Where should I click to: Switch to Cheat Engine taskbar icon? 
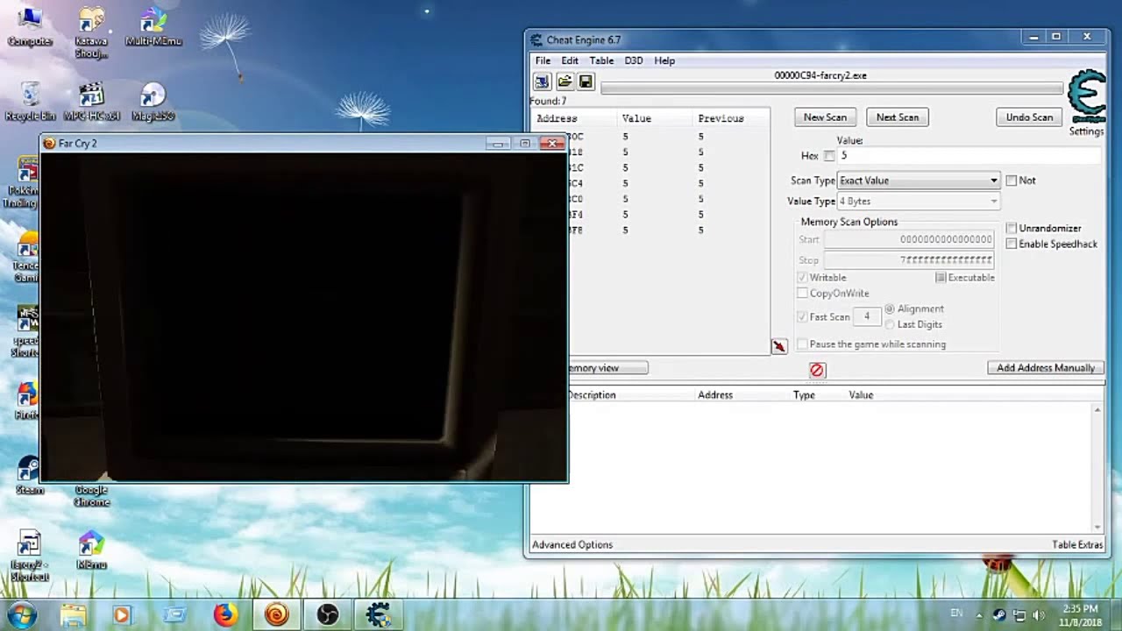click(379, 614)
